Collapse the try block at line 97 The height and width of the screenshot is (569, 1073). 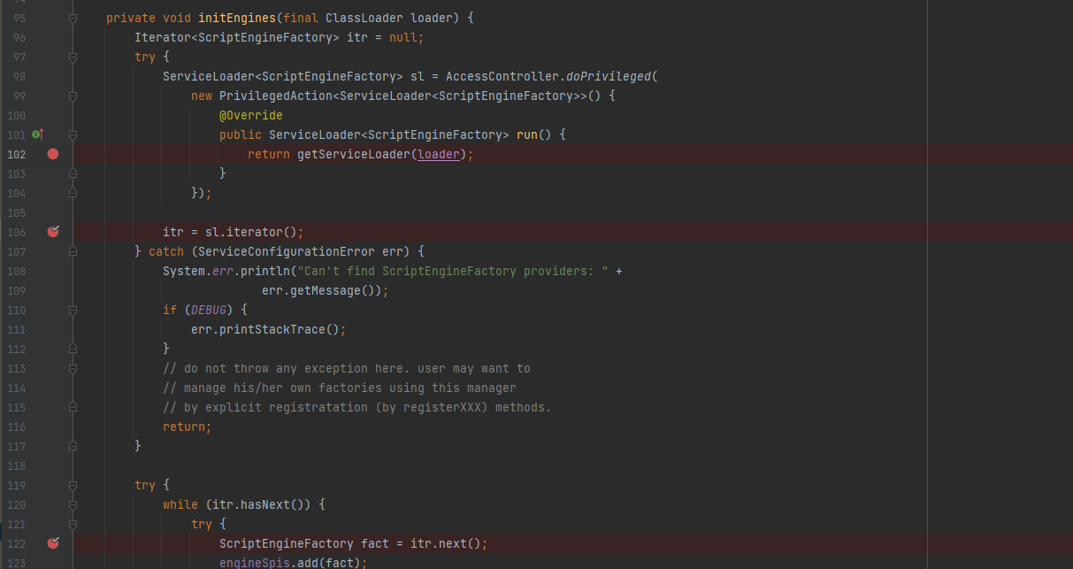73,58
